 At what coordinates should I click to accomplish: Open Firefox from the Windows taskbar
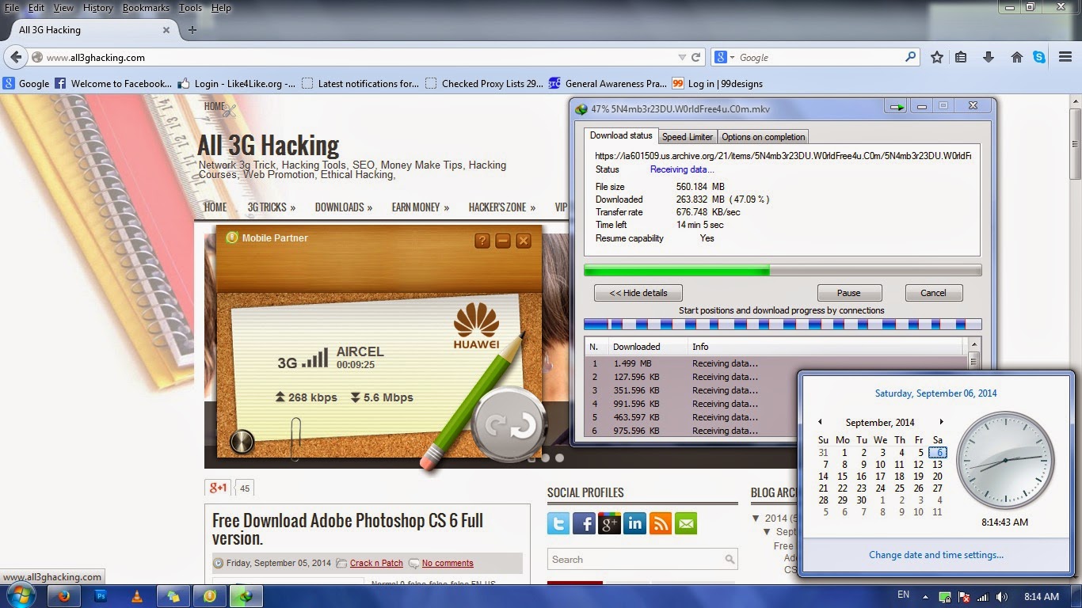click(64, 596)
